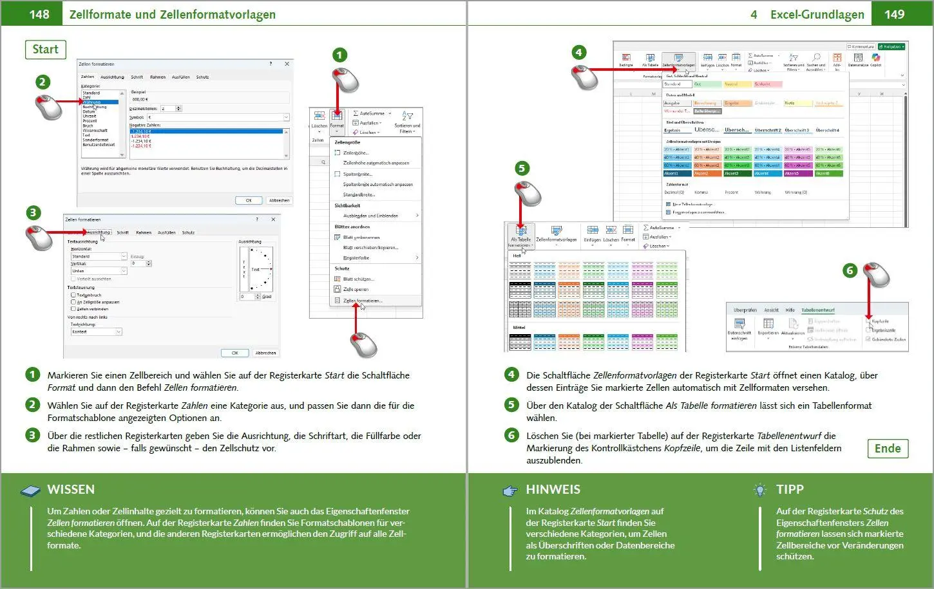Uncheck Gebänderte Zeilen checkbox

click(x=868, y=339)
